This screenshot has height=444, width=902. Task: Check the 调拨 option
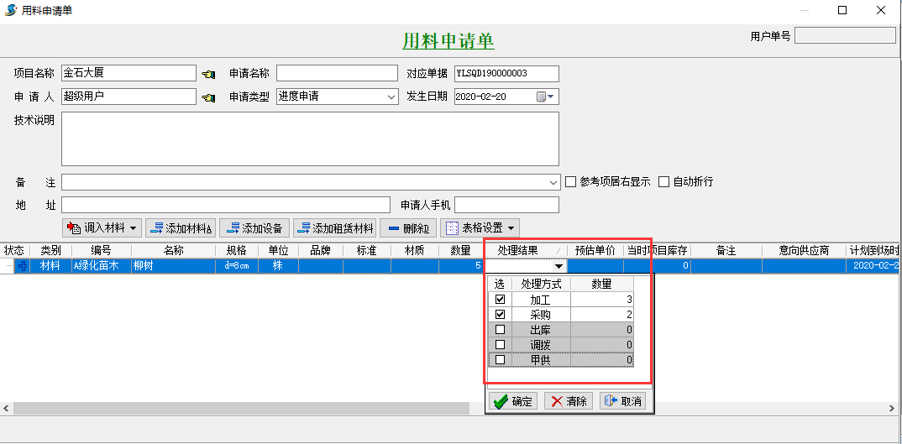pos(500,344)
